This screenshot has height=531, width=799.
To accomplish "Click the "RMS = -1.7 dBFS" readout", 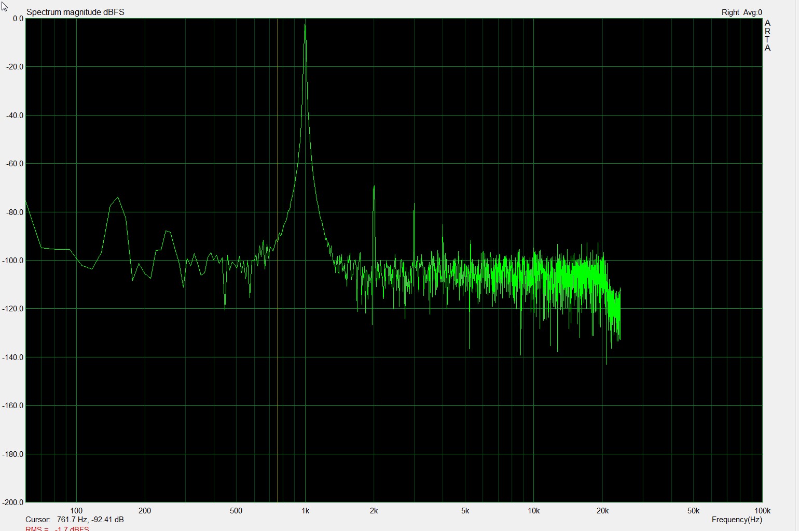I will pyautogui.click(x=57, y=528).
